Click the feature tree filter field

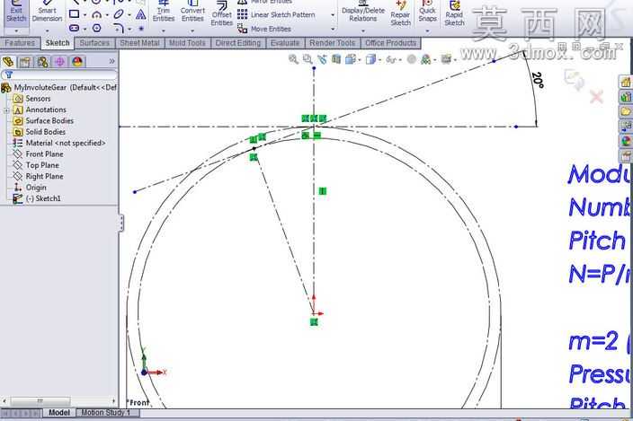pyautogui.click(x=59, y=75)
